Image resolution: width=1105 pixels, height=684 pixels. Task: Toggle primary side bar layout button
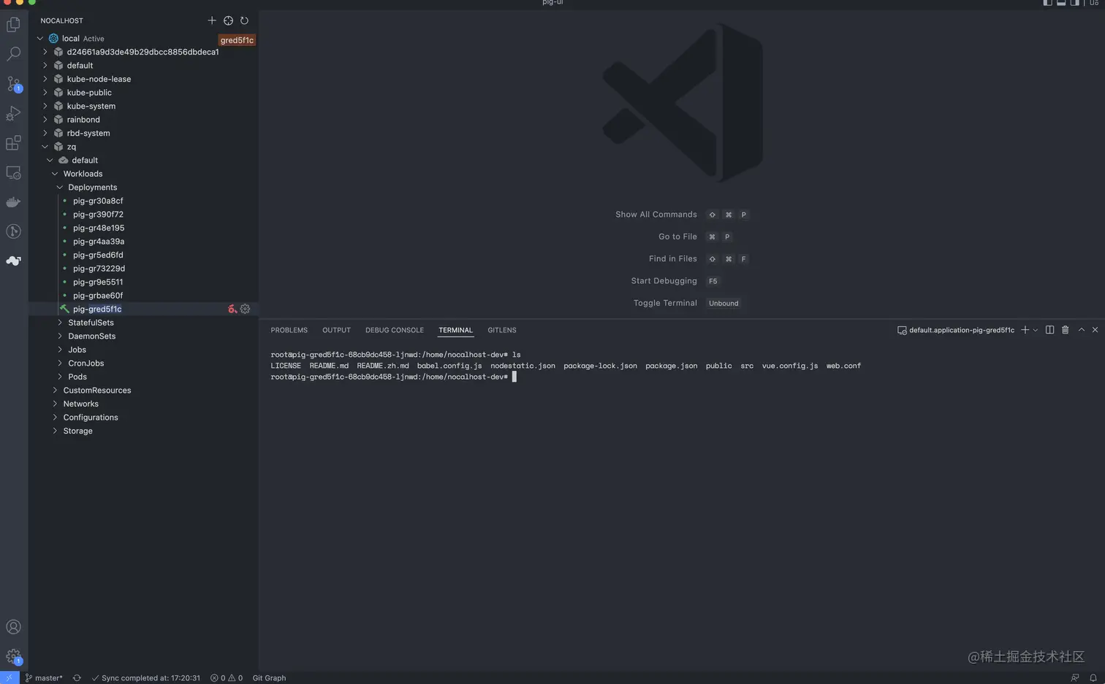pyautogui.click(x=1047, y=3)
